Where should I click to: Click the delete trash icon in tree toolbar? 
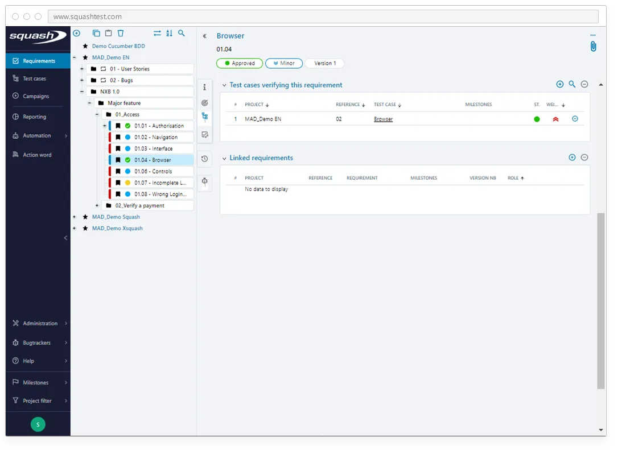pyautogui.click(x=121, y=33)
